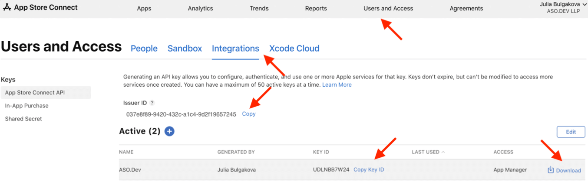Click the App Store Connect logo icon
The height and width of the screenshot is (182, 588).
(7, 7)
